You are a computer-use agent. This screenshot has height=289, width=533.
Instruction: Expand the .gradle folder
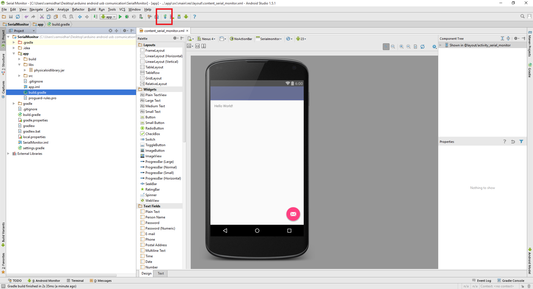tap(14, 43)
